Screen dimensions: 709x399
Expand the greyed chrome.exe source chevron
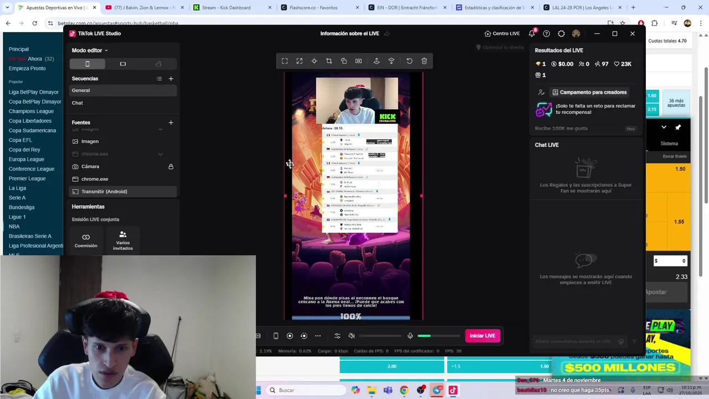pyautogui.click(x=161, y=154)
